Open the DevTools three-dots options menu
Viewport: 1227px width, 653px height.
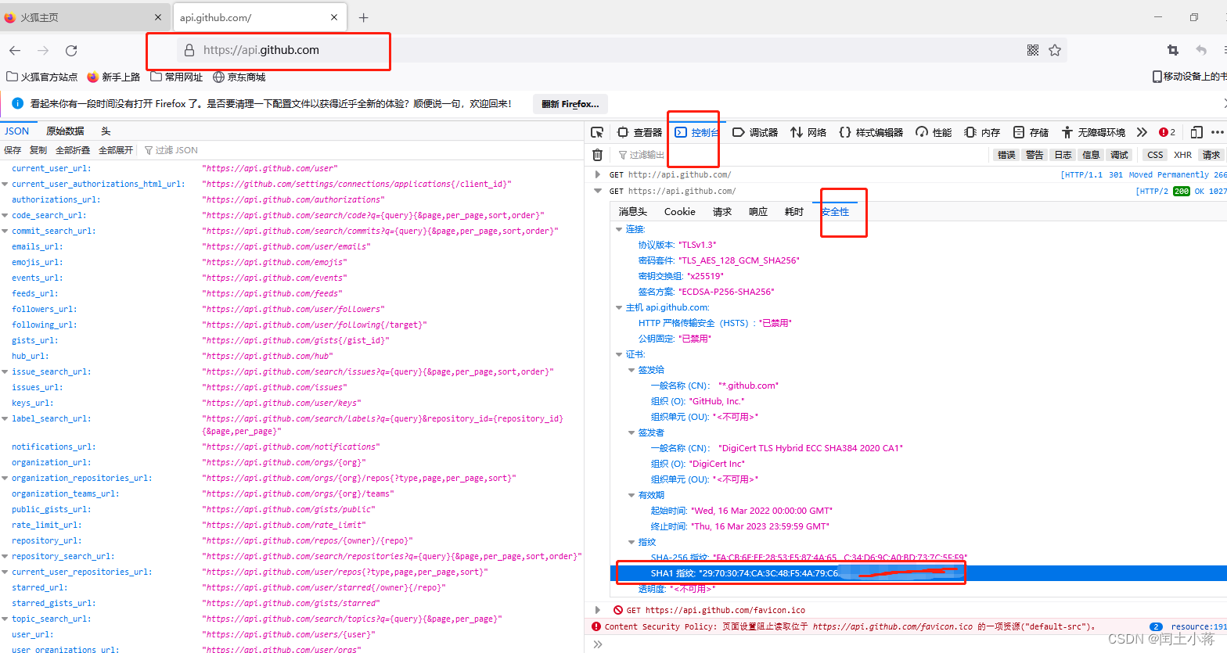tap(1217, 132)
